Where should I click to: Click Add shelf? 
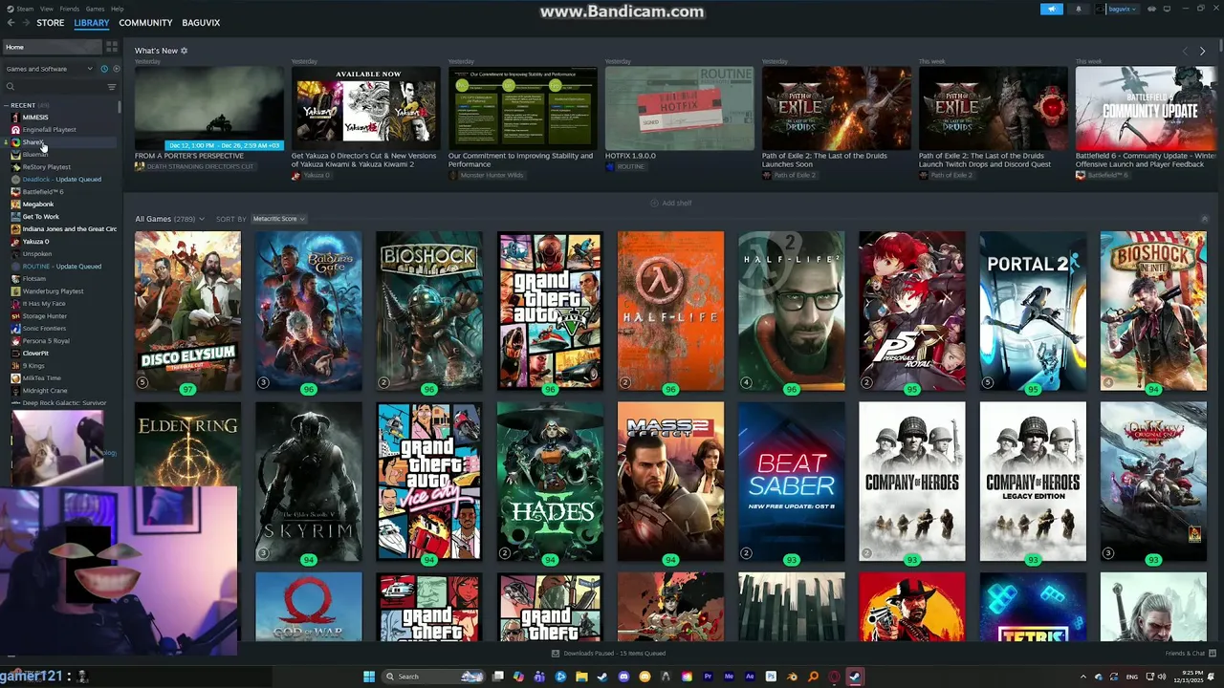[670, 203]
